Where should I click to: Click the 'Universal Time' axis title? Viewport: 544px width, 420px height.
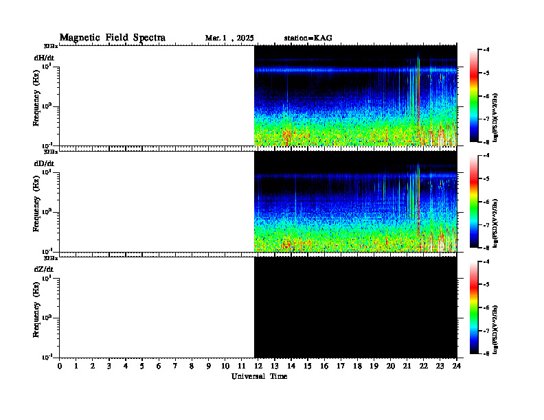[259, 376]
